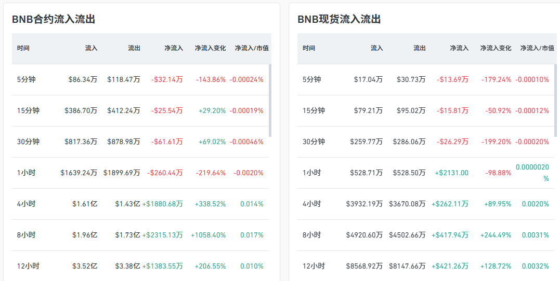Click the -179.24% change value
Viewport: 560px width, 281px height.
(x=496, y=80)
